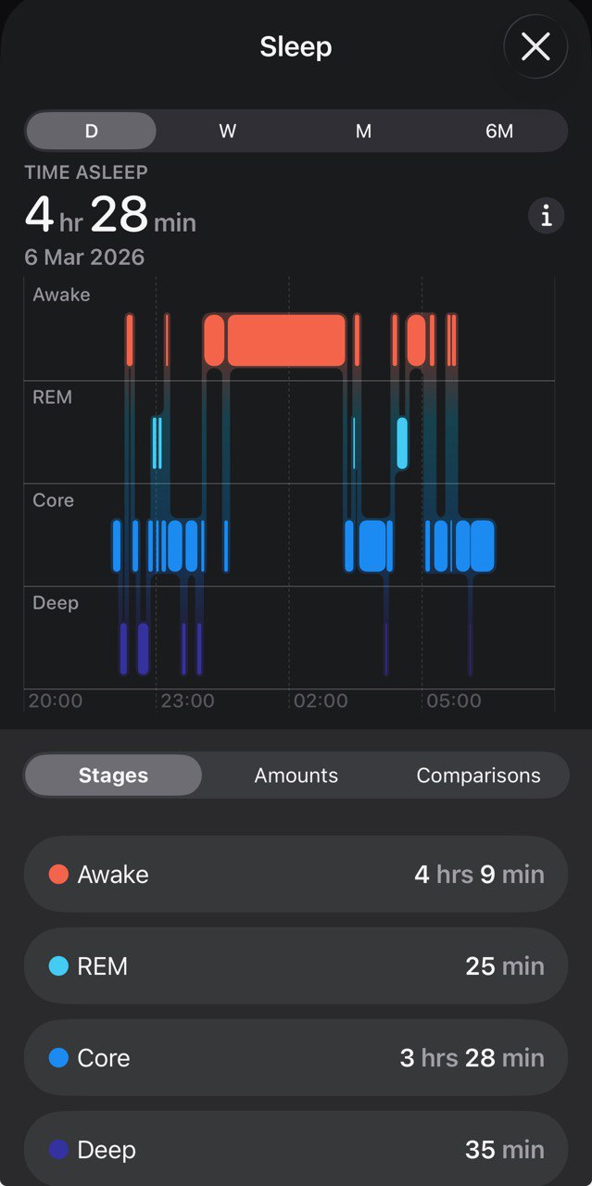Tap the Core stage row

click(296, 1058)
